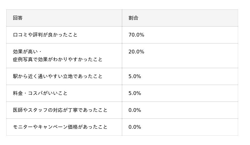Click the 0.0% beside モニターやキャンペーン row
Screen dimensions: 250x145
[135, 127]
